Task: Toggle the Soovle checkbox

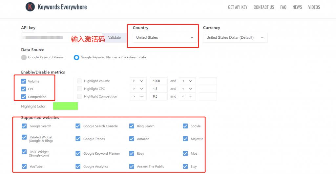Action: click(185, 126)
